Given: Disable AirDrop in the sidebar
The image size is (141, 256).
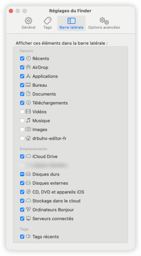Looking at the screenshot, I should pyautogui.click(x=22, y=67).
